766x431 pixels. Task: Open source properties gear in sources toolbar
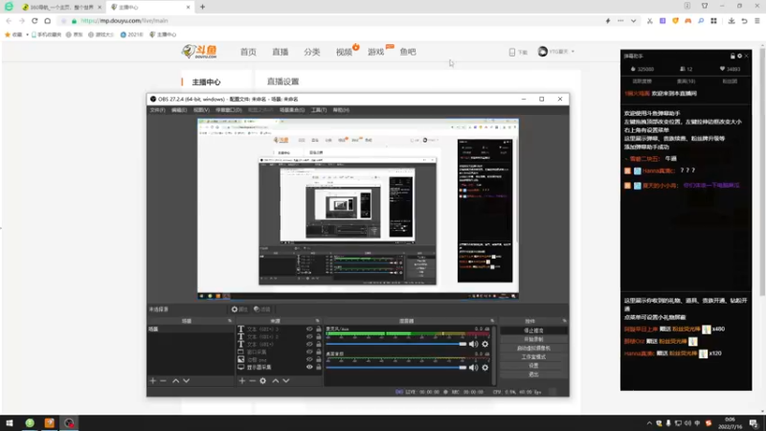pos(262,380)
